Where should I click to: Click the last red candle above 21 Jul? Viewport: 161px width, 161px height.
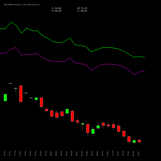139,141
